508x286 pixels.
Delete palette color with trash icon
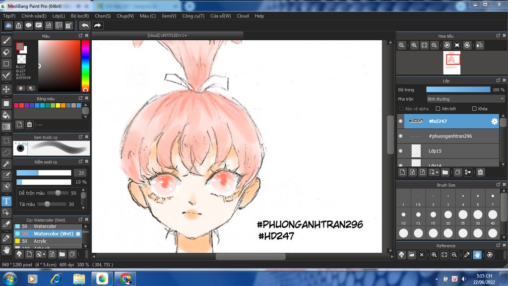click(x=29, y=125)
